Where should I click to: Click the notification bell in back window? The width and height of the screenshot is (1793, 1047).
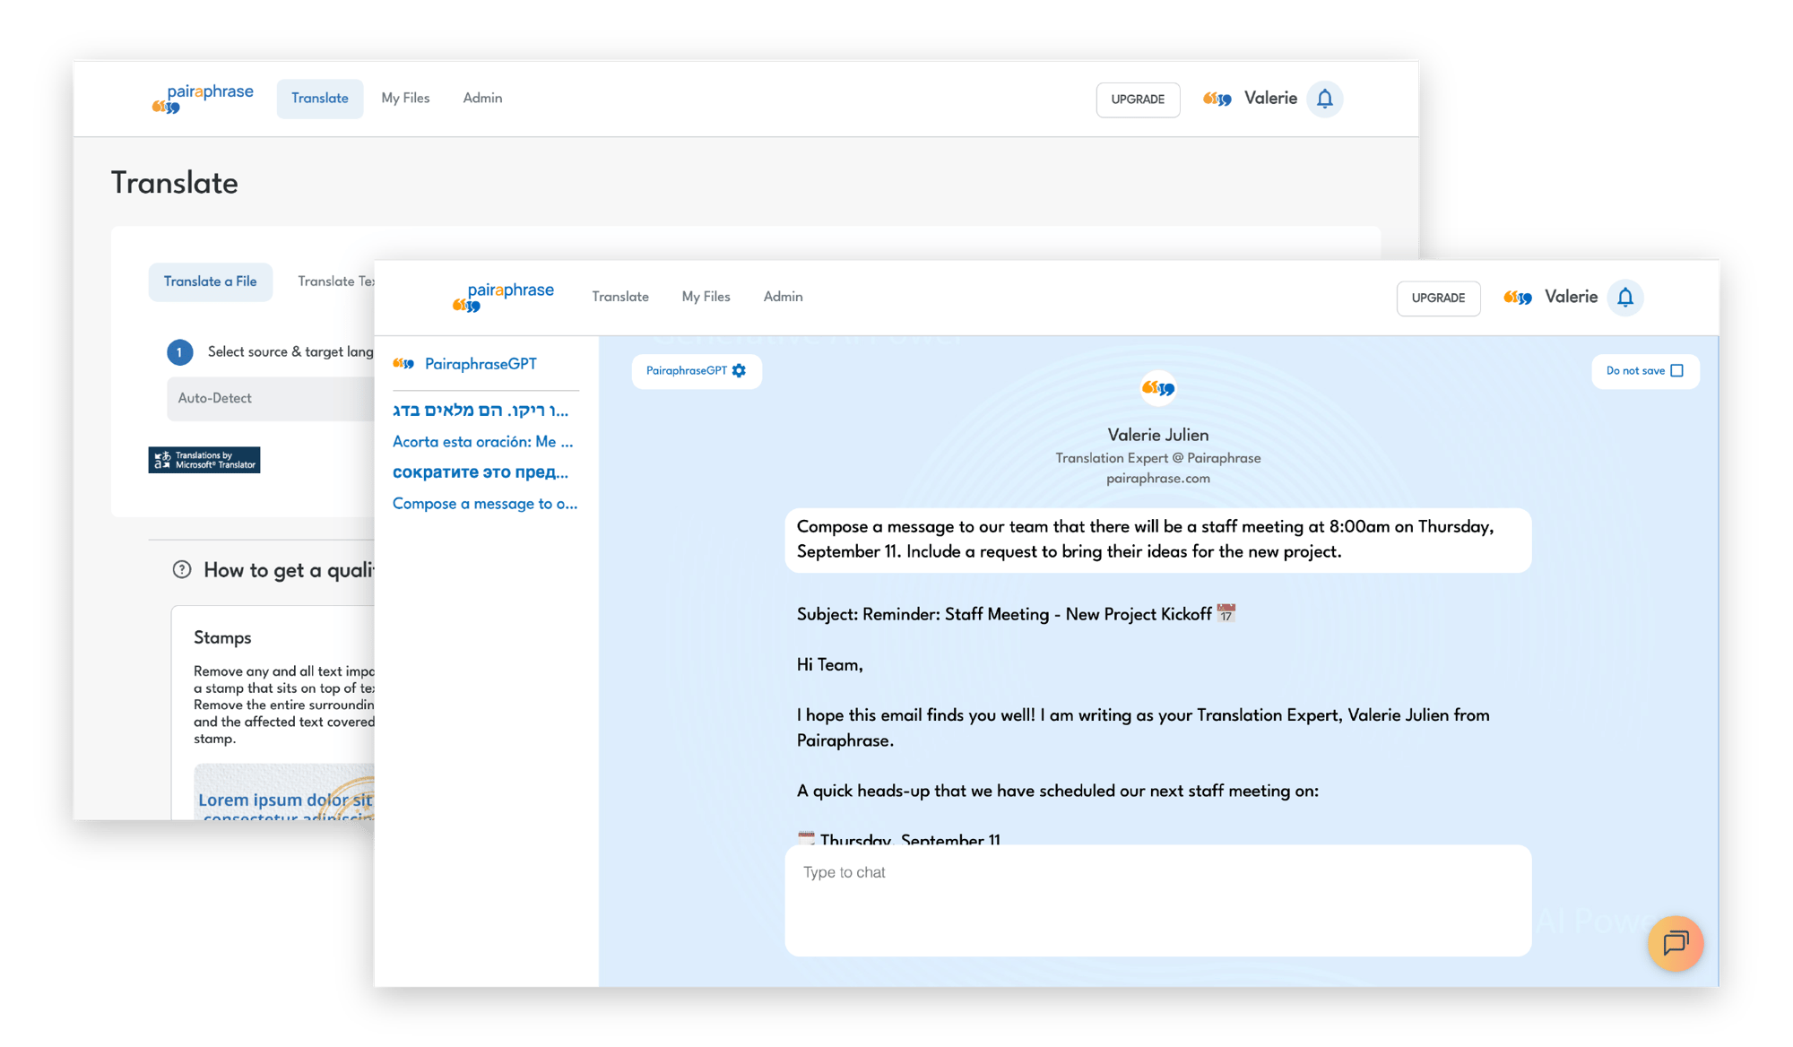[x=1324, y=99]
